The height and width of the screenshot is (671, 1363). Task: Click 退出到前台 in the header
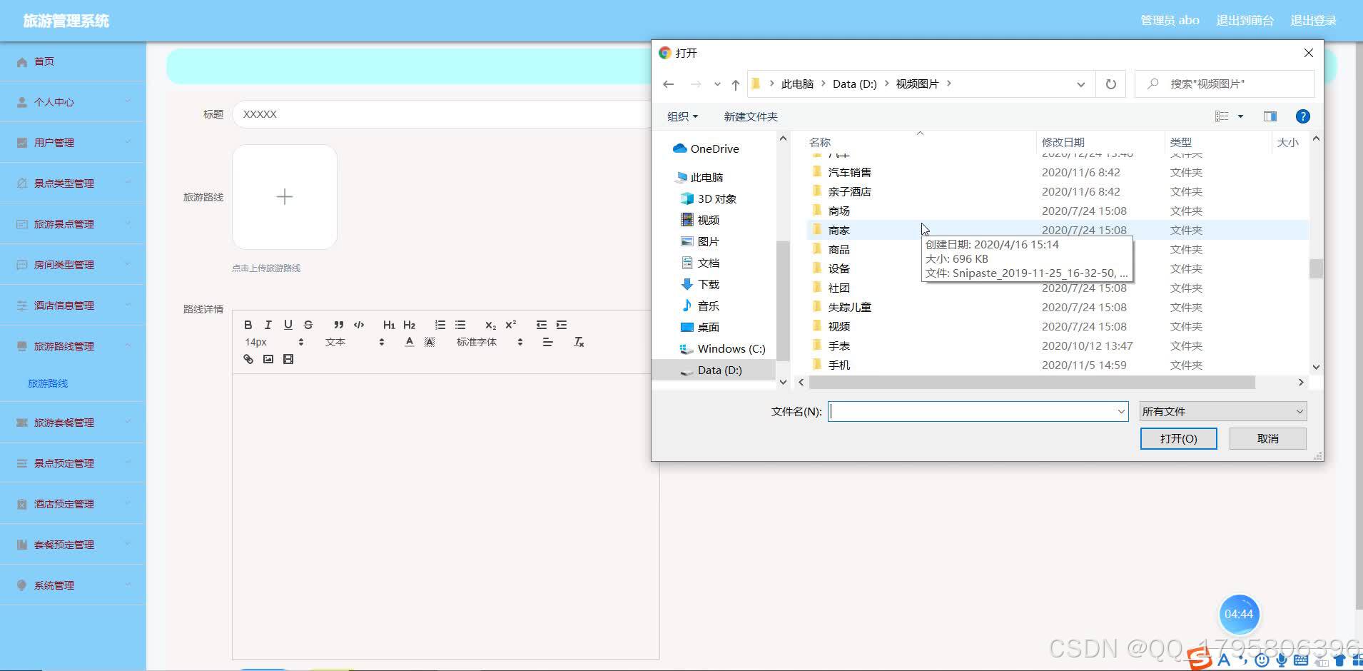[1245, 21]
